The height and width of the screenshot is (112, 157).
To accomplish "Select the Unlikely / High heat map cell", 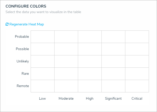I will coord(90,61).
